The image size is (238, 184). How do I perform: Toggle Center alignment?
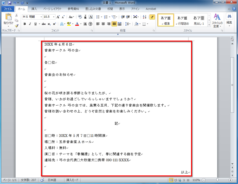tap(103, 24)
